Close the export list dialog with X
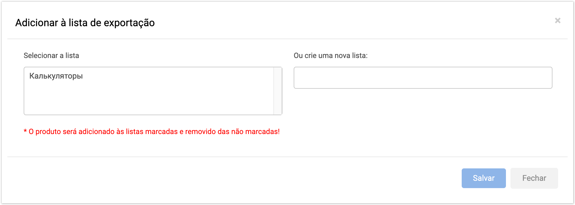575x205 pixels. pos(558,21)
